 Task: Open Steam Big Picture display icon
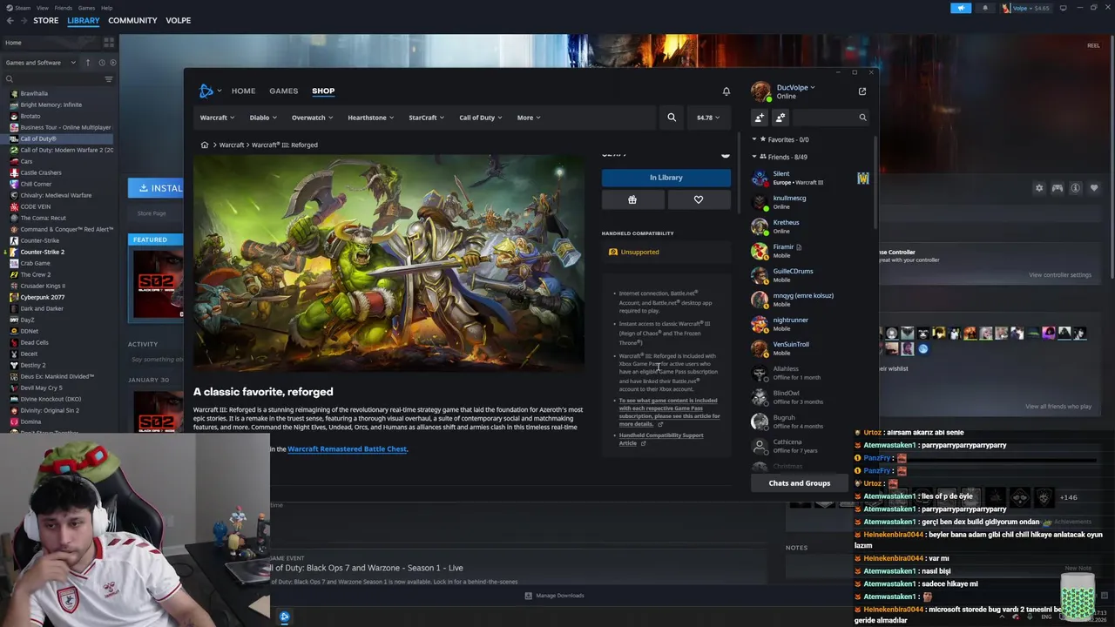pos(1063,8)
